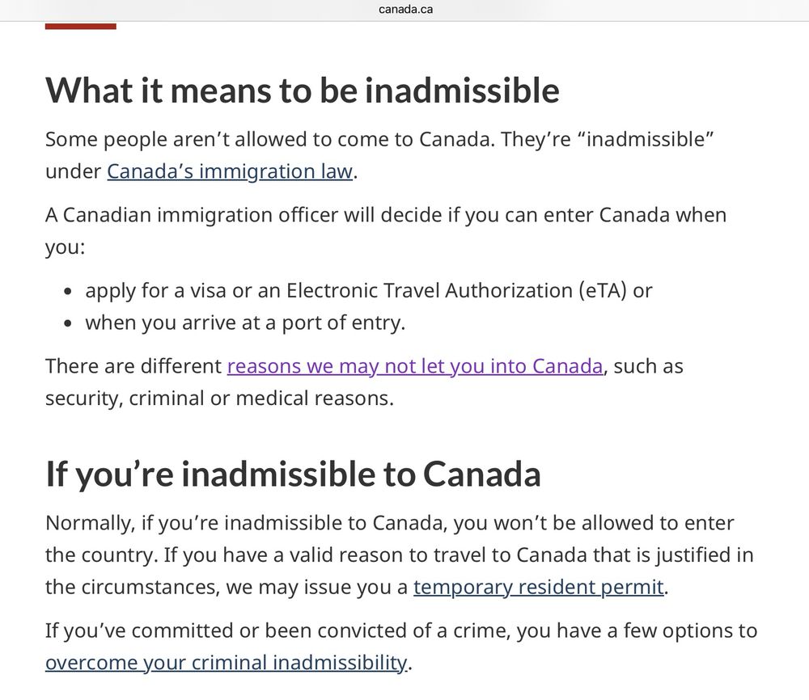Click the bullet dot before apply for a visa
Image resolution: width=809 pixels, height=700 pixels.
[68, 292]
